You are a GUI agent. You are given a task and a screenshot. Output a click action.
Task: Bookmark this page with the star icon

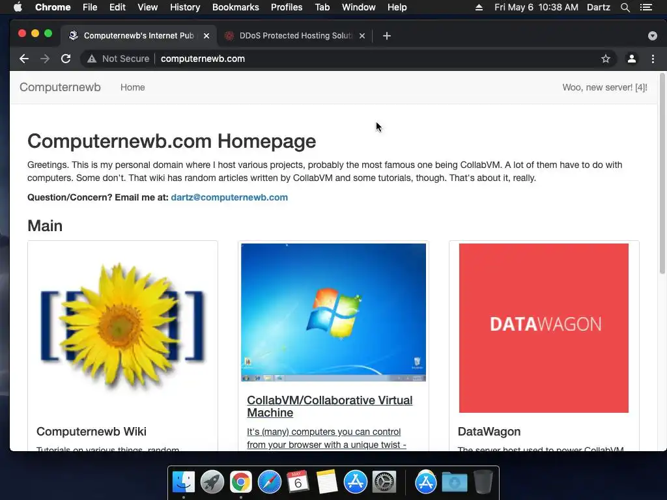(605, 59)
